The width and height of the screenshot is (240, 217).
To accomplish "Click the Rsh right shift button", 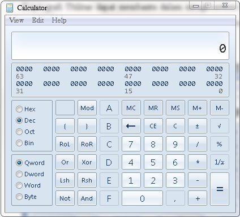I will pos(87,180).
